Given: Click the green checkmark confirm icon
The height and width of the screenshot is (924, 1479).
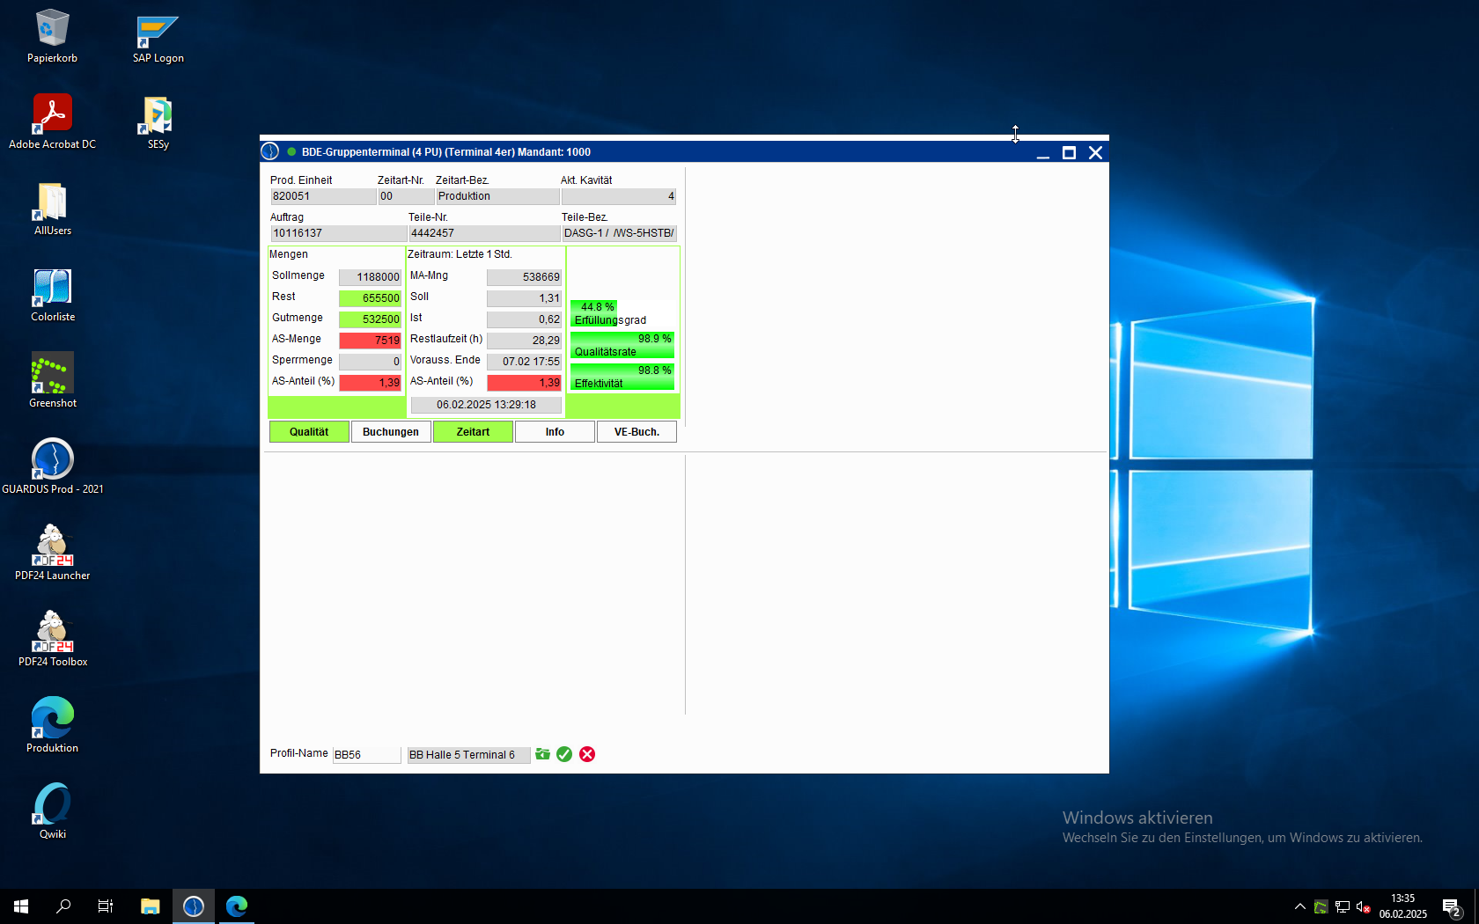Looking at the screenshot, I should click(x=564, y=754).
